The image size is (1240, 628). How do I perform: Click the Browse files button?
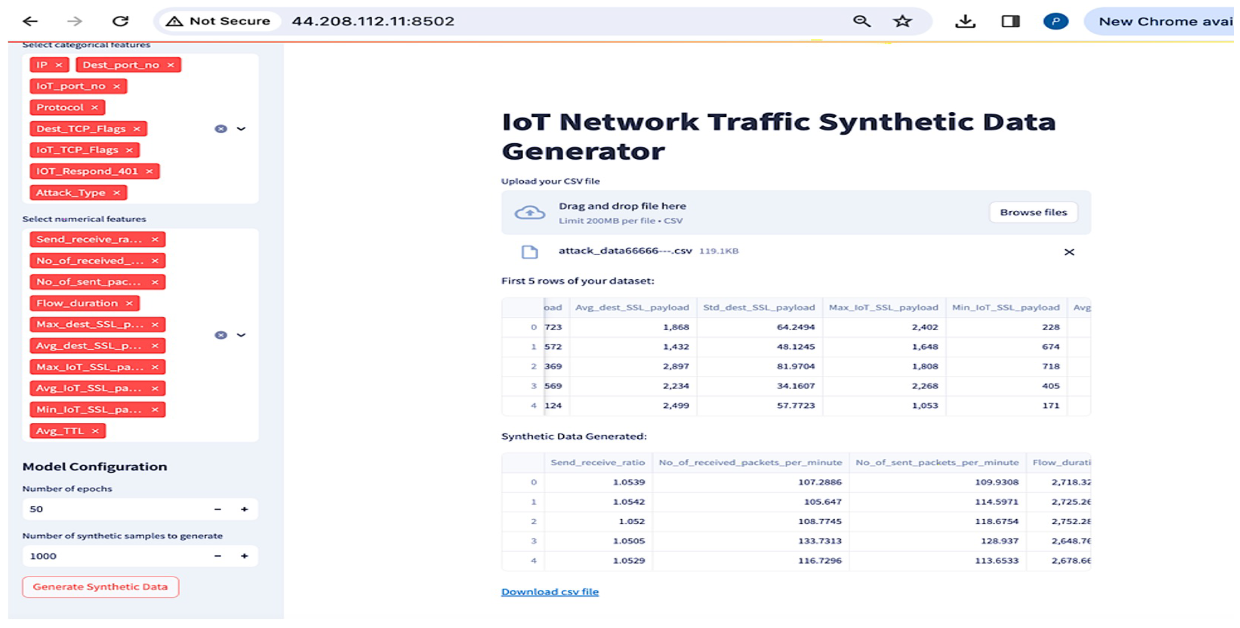tap(1033, 212)
